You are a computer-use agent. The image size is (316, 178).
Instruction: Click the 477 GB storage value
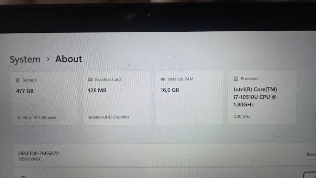pyautogui.click(x=25, y=91)
